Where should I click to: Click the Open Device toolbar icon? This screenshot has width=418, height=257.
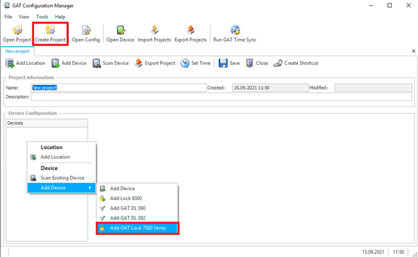(120, 34)
